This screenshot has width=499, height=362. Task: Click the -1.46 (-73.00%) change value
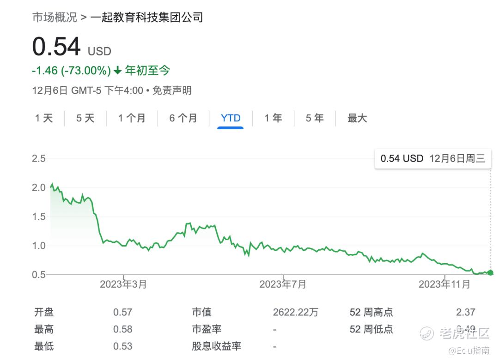coord(71,70)
